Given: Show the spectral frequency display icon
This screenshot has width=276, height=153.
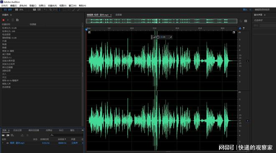Looking at the screenshot, I should (34, 10).
